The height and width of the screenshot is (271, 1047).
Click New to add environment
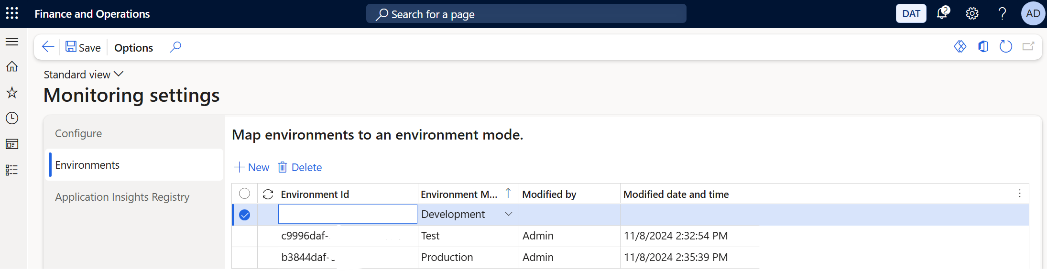pos(251,167)
